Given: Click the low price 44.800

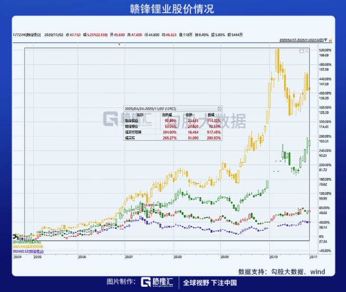Looking at the screenshot, I should (x=154, y=35).
